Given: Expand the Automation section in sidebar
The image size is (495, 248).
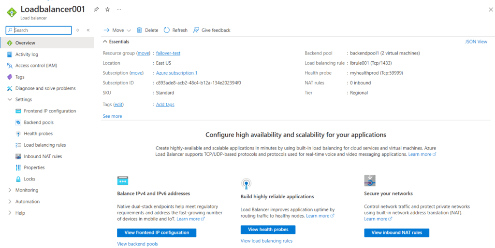Looking at the screenshot, I should coord(10,202).
